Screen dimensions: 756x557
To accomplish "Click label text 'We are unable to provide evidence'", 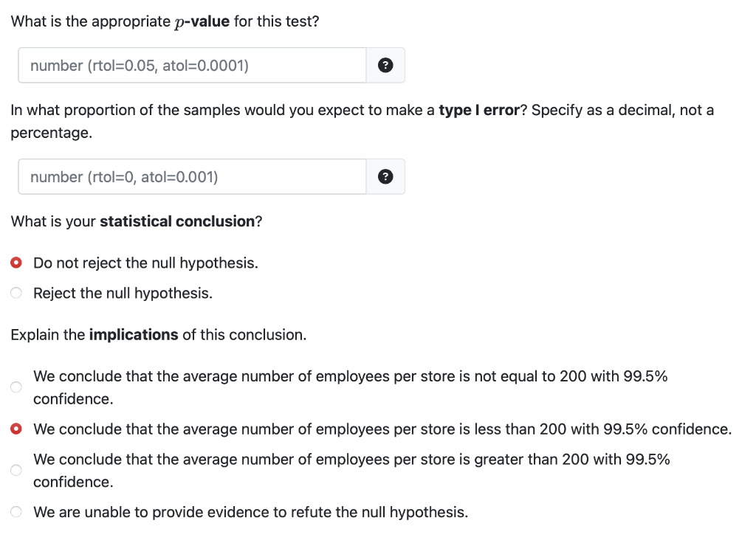I will tap(250, 512).
